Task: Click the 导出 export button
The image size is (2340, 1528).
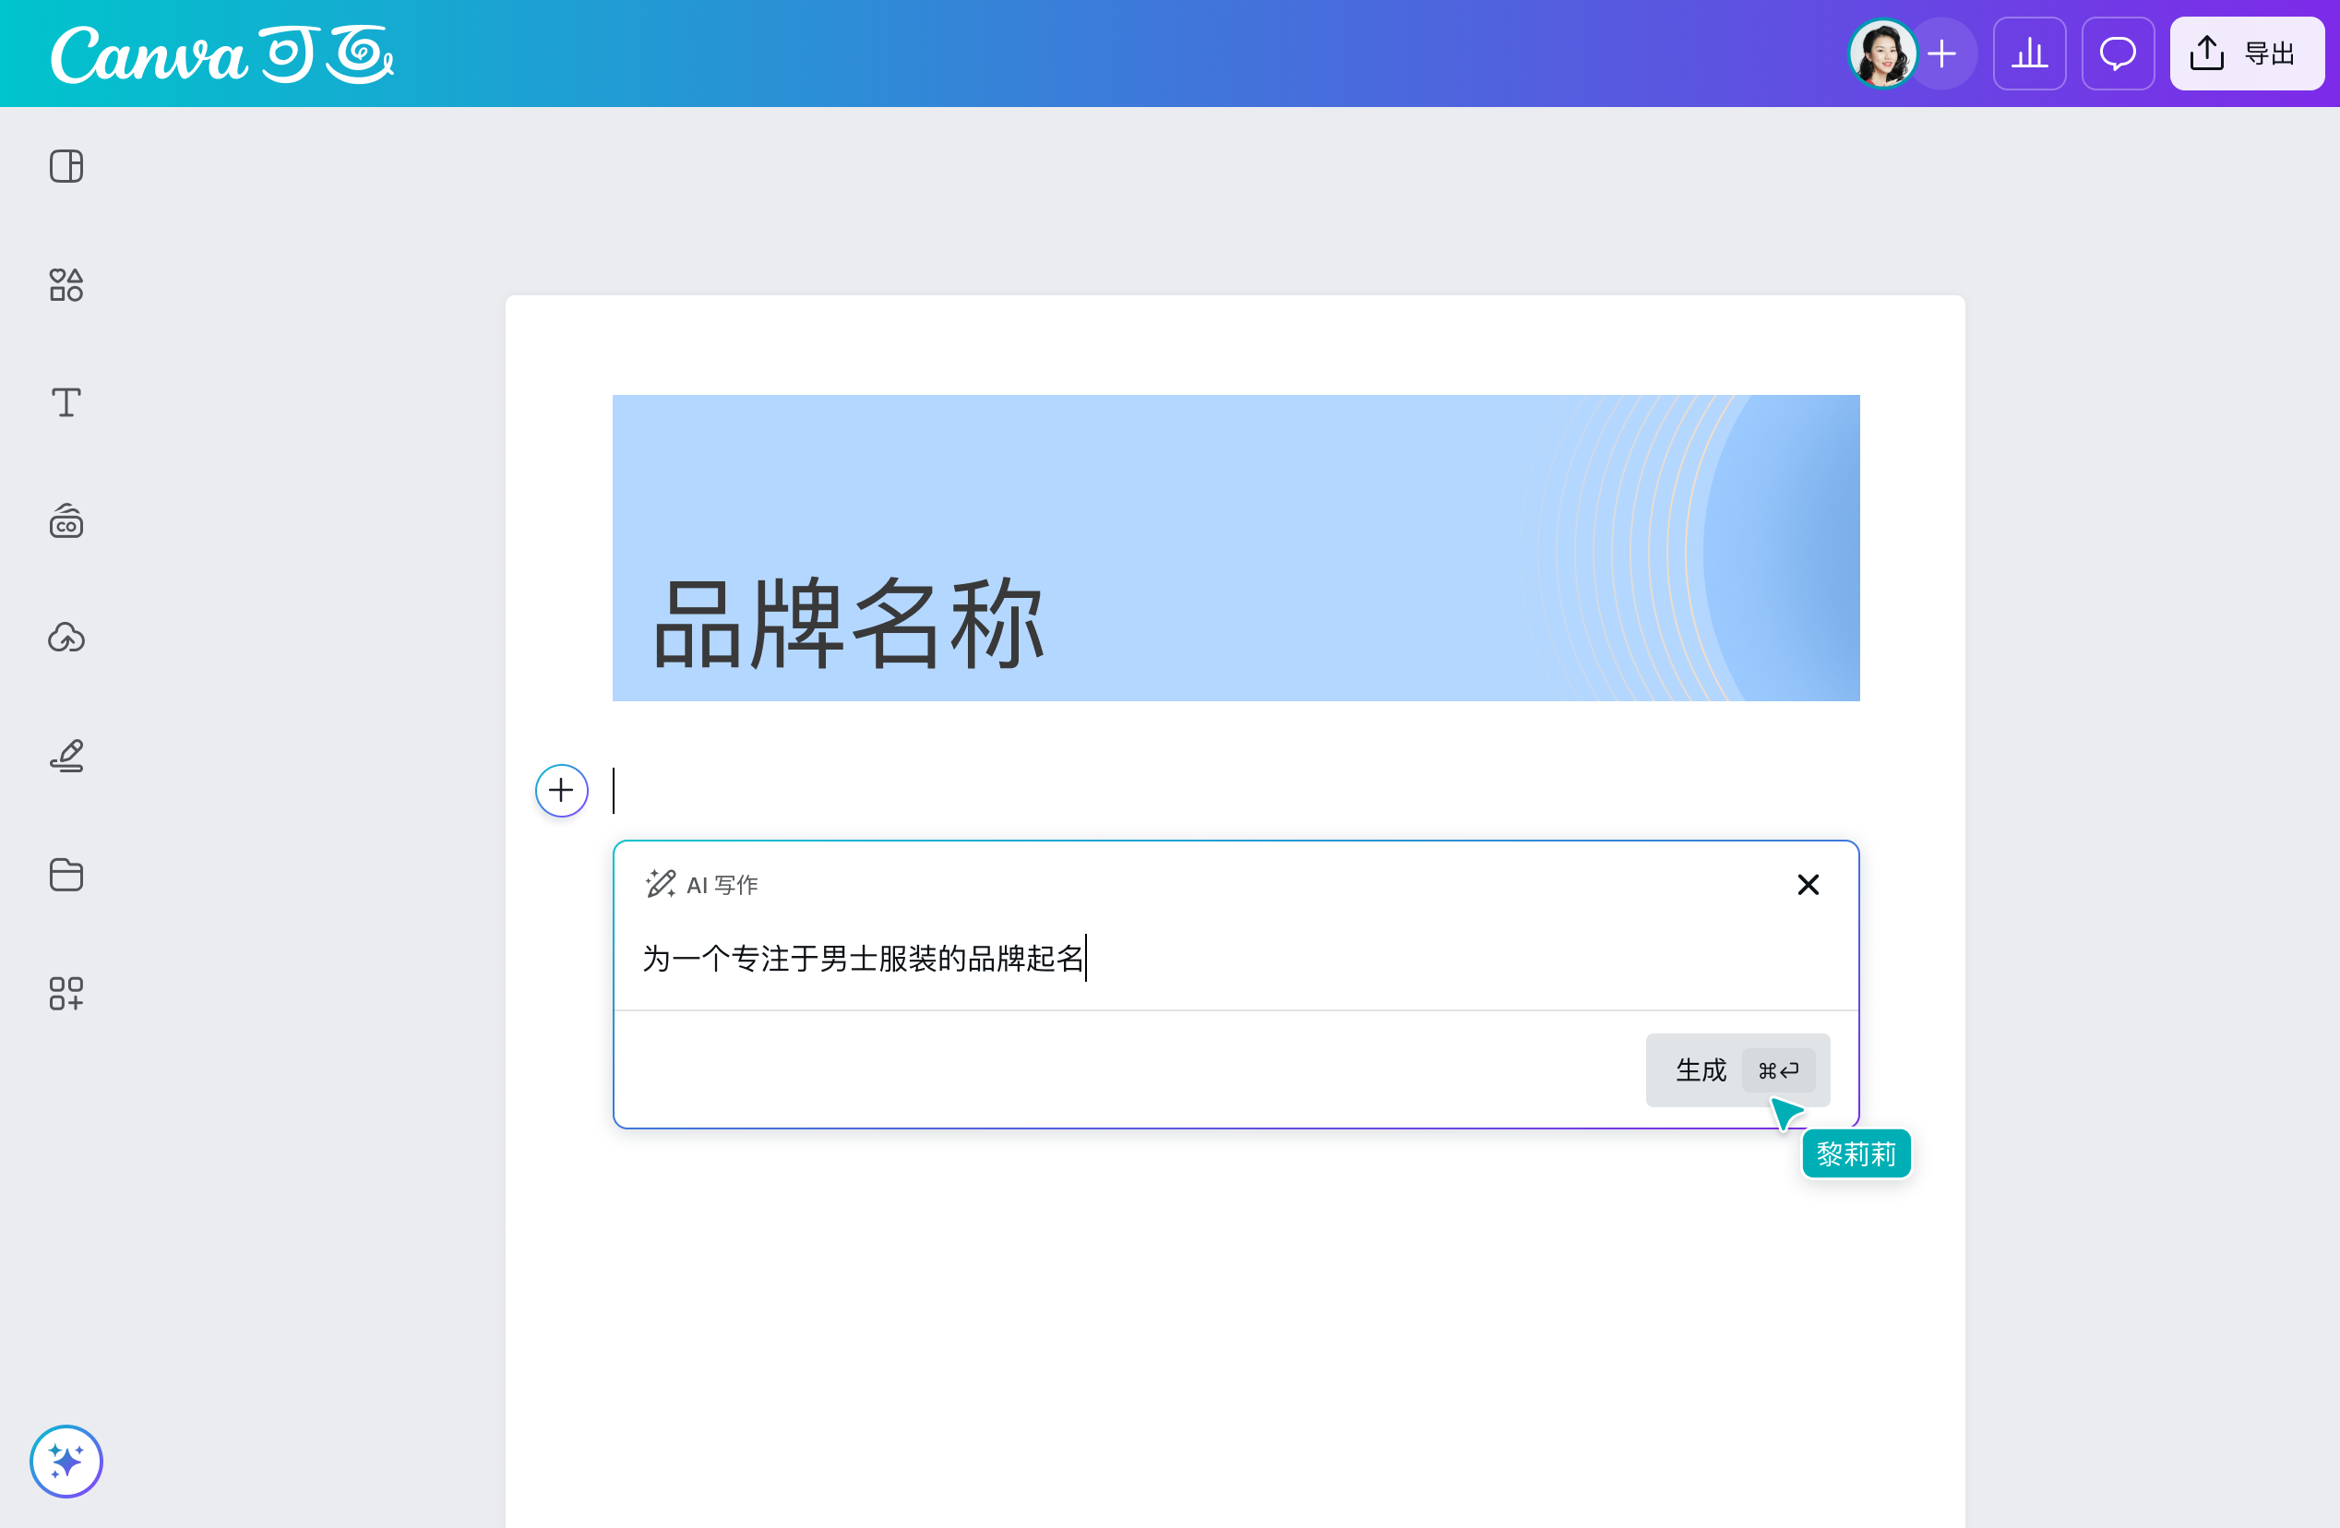Action: click(x=2247, y=54)
